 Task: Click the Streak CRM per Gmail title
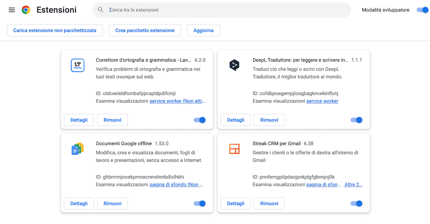277,144
